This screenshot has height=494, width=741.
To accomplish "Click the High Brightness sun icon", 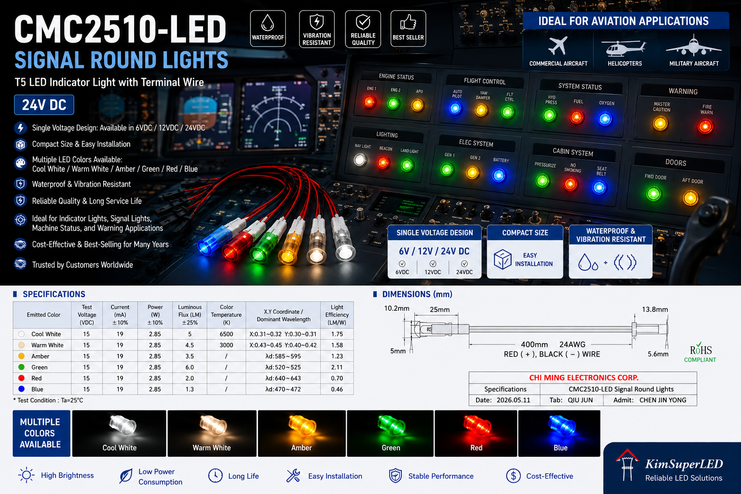I will (26, 475).
